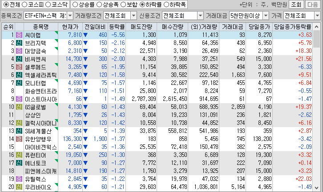Select the stock name 아이비젼웍스
Image resolution: width=323 pixels, height=192 pixels.
coord(41,147)
